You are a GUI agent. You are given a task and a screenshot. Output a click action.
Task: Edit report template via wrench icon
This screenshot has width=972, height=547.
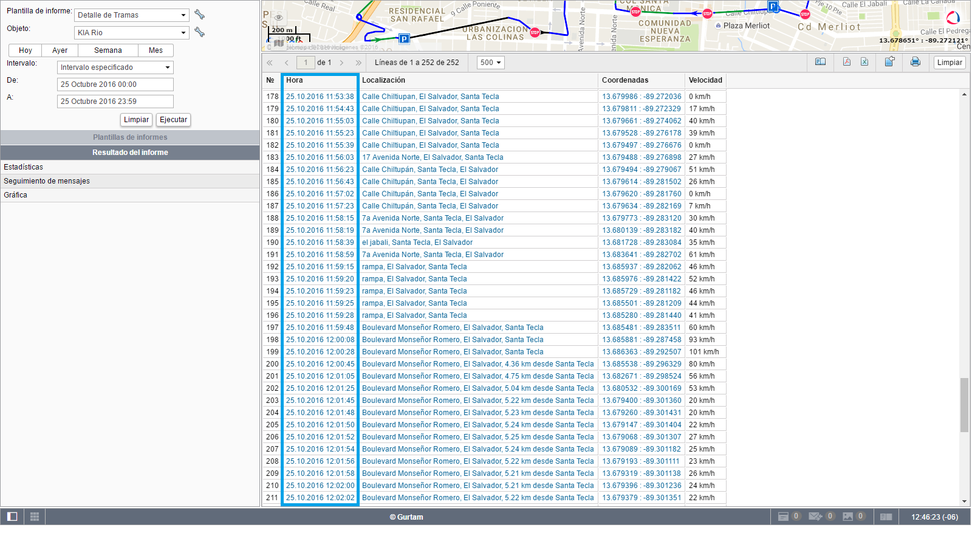pyautogui.click(x=199, y=15)
